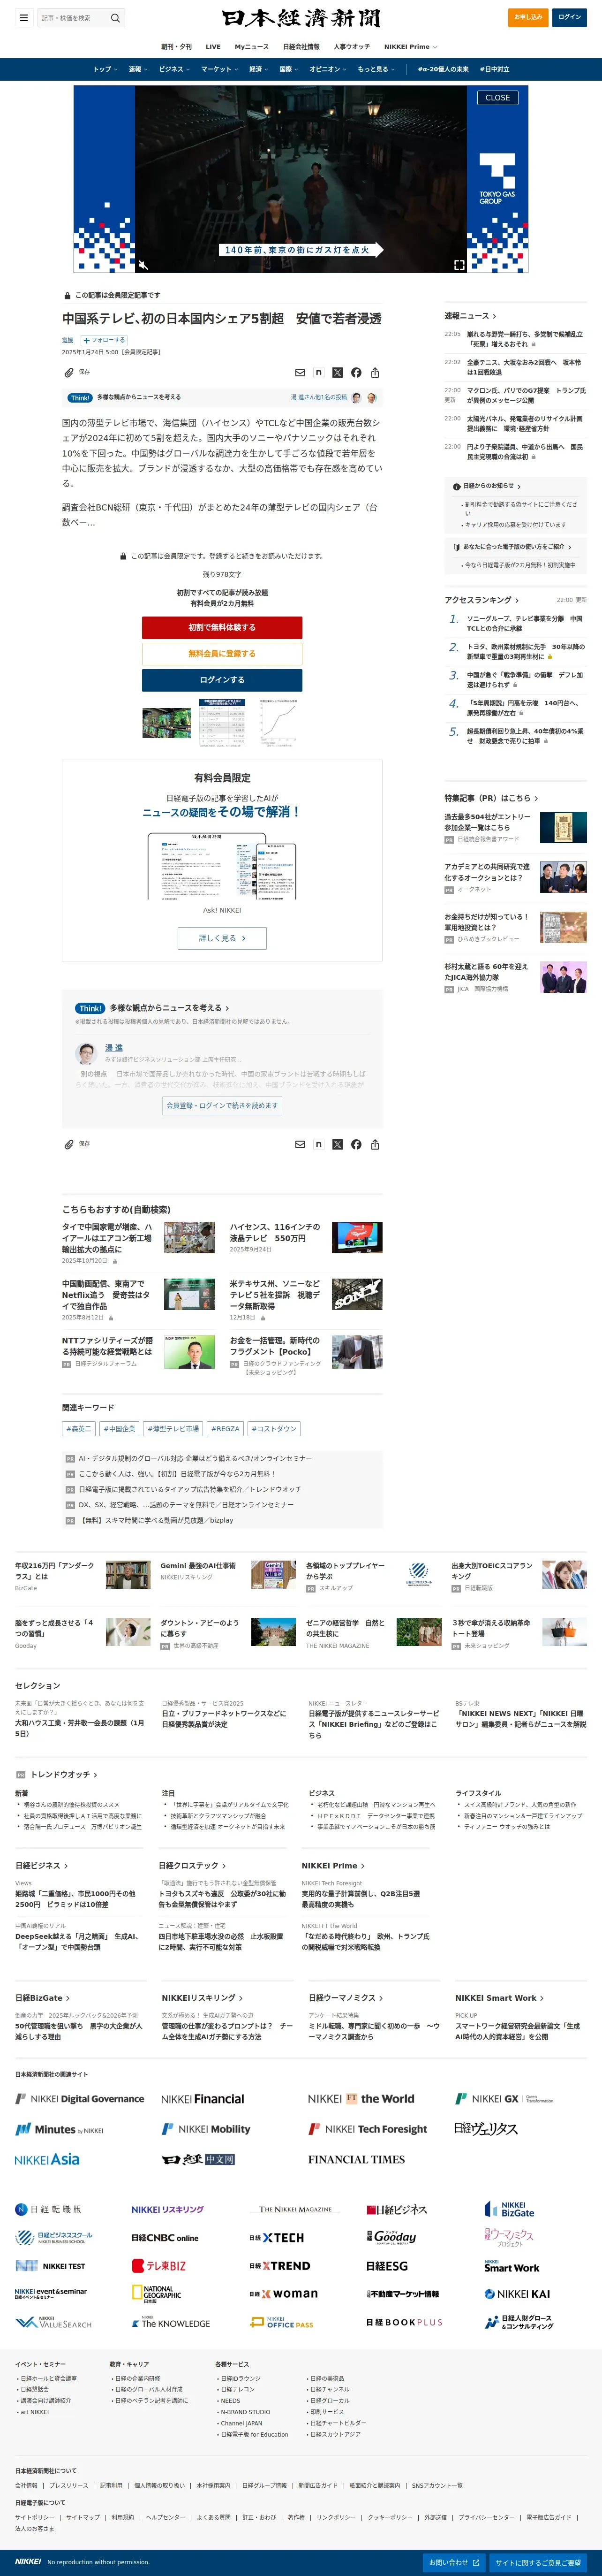This screenshot has width=602, height=2576.
Task: Open the SONY photo thumbnail for 米テキサス州 article
Action: pos(357,1294)
